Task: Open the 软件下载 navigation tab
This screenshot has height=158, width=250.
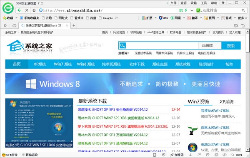Action: pyautogui.click(x=137, y=64)
